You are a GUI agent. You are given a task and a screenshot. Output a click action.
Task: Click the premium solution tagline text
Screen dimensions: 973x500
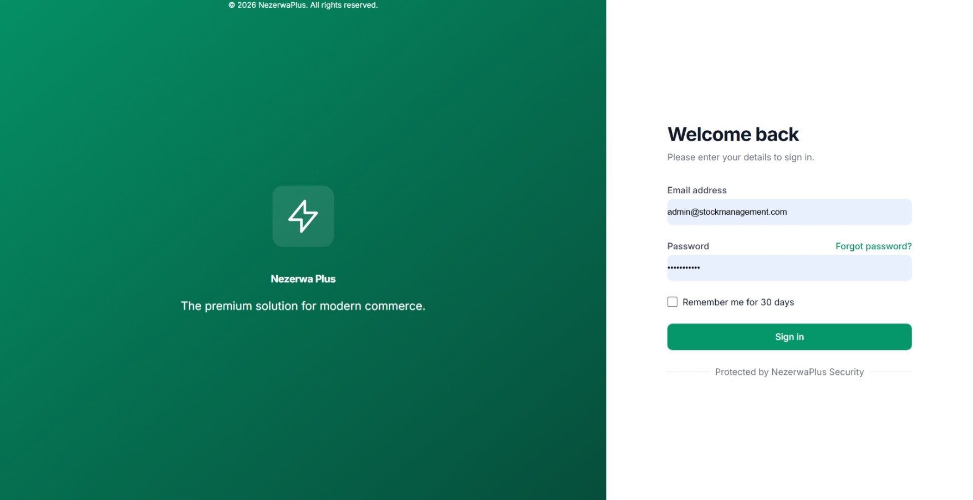click(x=303, y=306)
